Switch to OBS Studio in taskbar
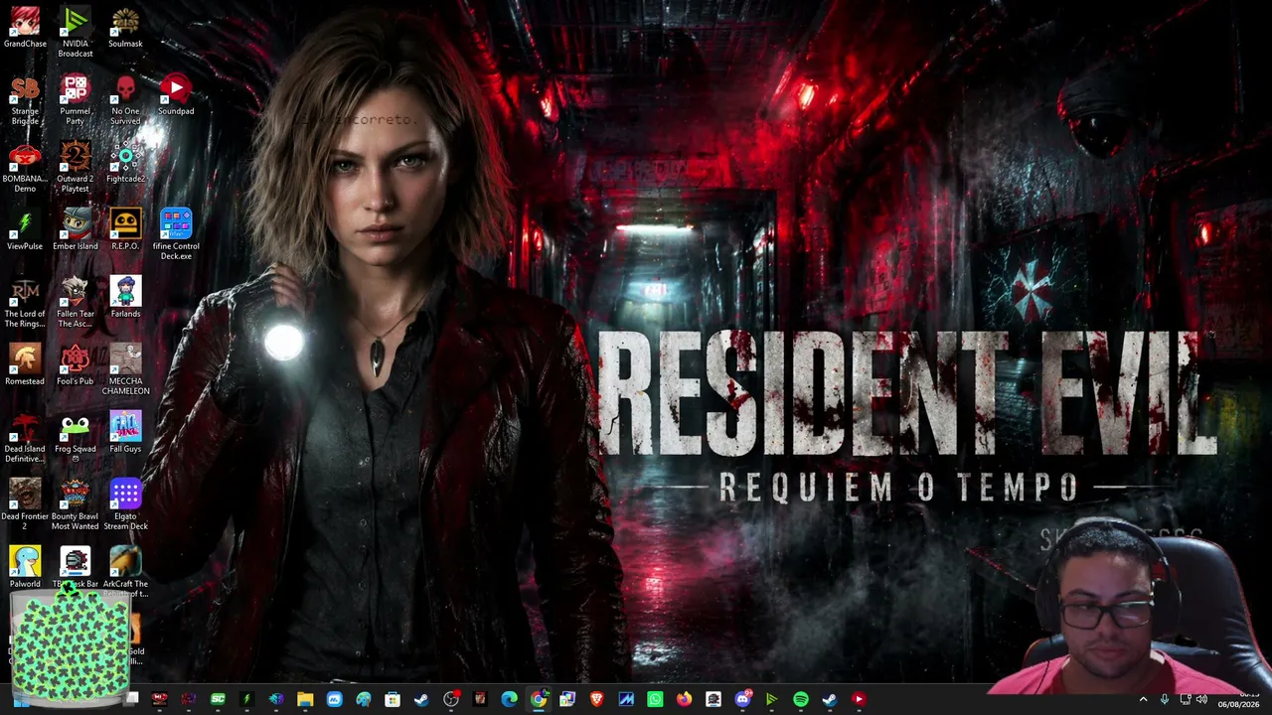The height and width of the screenshot is (715, 1272). point(451,699)
